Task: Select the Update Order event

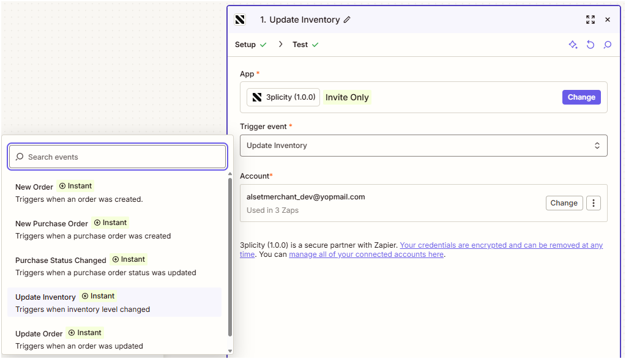Action: click(114, 339)
